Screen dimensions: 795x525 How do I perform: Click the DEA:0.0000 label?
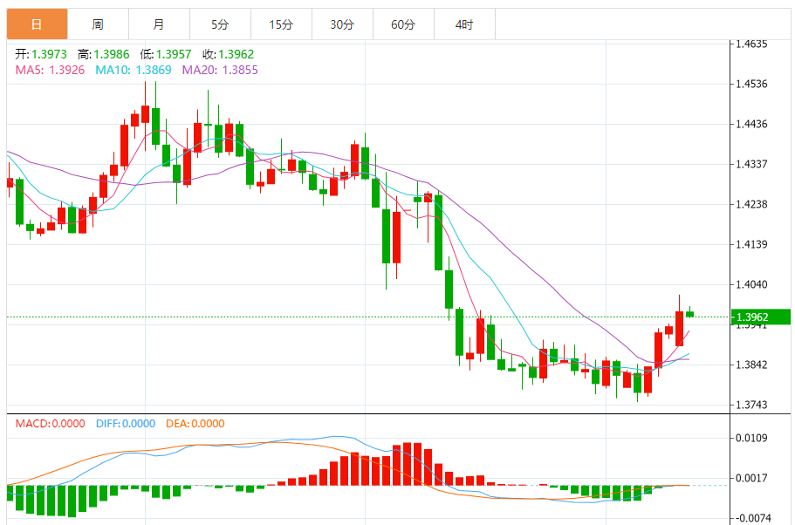point(195,424)
